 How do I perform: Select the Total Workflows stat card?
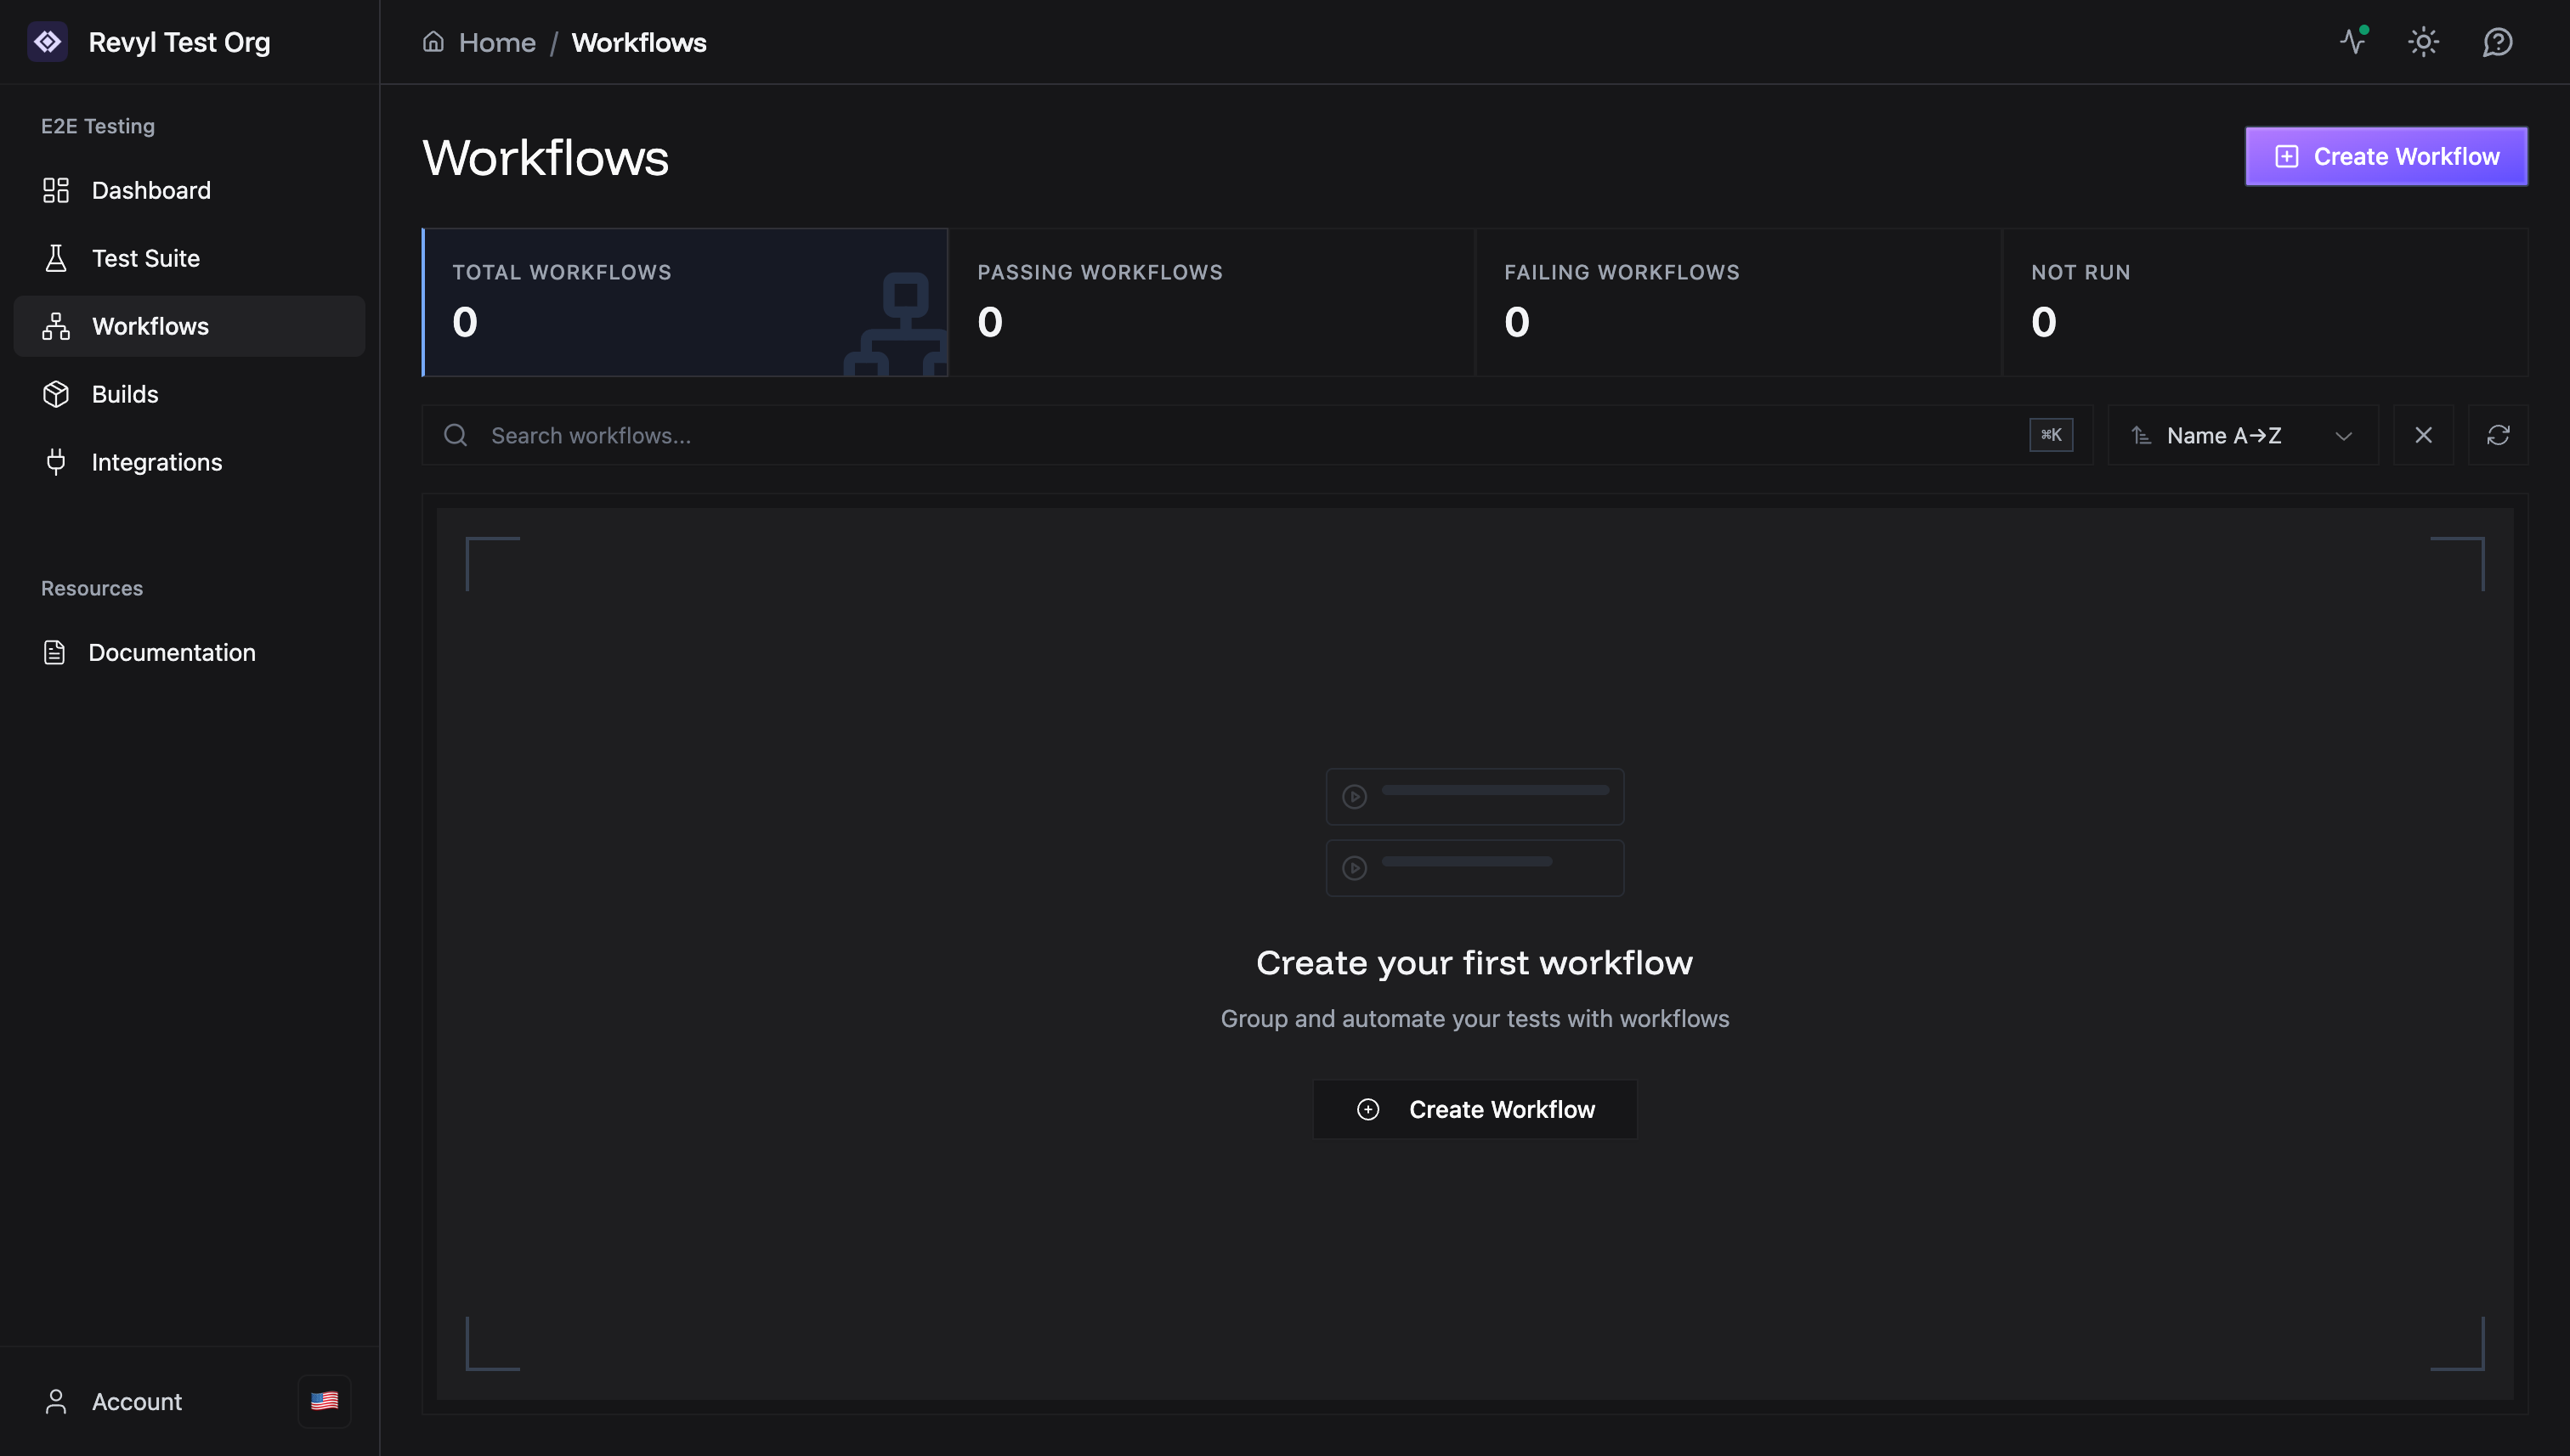[x=684, y=302]
